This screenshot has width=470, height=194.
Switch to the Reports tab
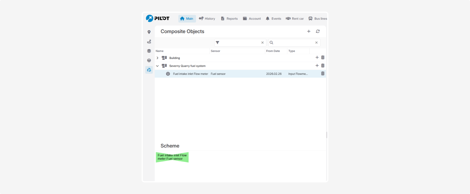(x=229, y=19)
